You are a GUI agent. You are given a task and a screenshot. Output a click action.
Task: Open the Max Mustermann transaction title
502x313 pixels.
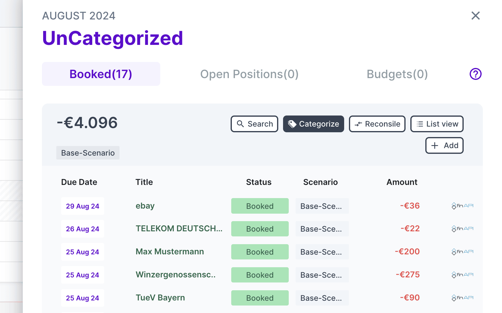pyautogui.click(x=170, y=252)
